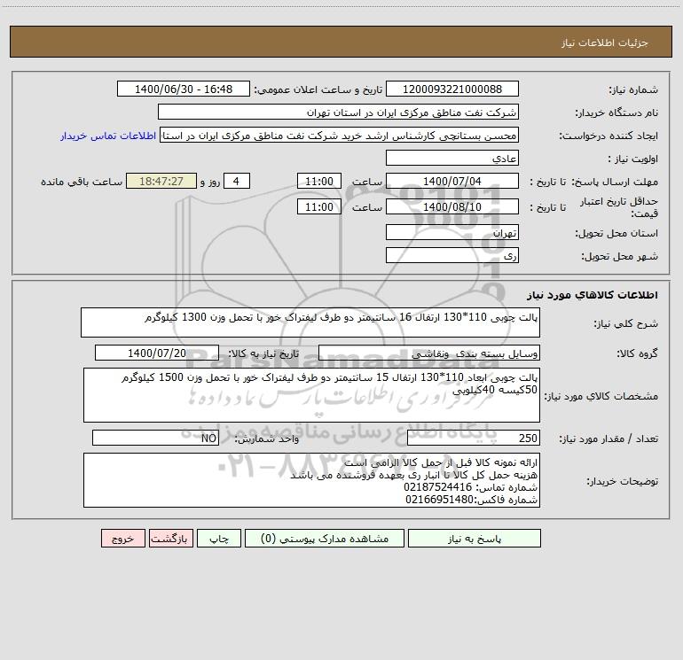Open 'مشاهده مدارک پیوستی (0)' button

[325, 538]
